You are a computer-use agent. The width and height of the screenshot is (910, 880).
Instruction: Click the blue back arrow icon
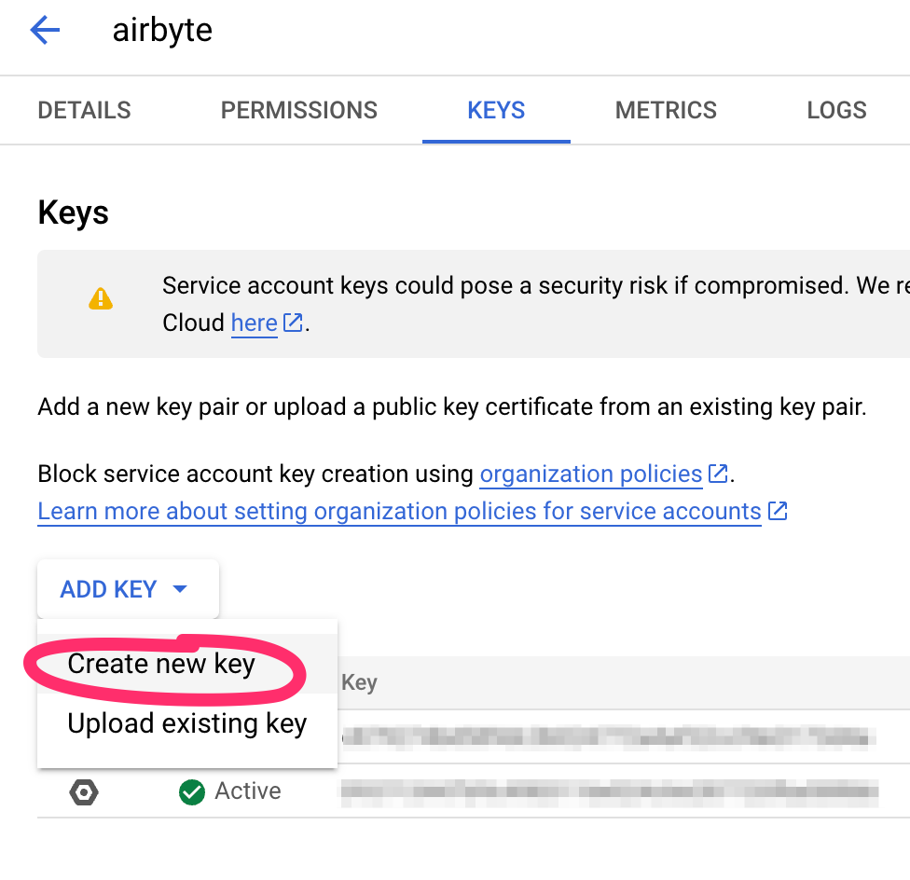44,29
